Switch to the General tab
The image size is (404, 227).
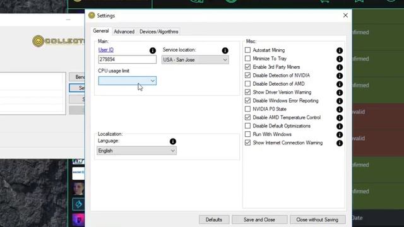coord(101,31)
